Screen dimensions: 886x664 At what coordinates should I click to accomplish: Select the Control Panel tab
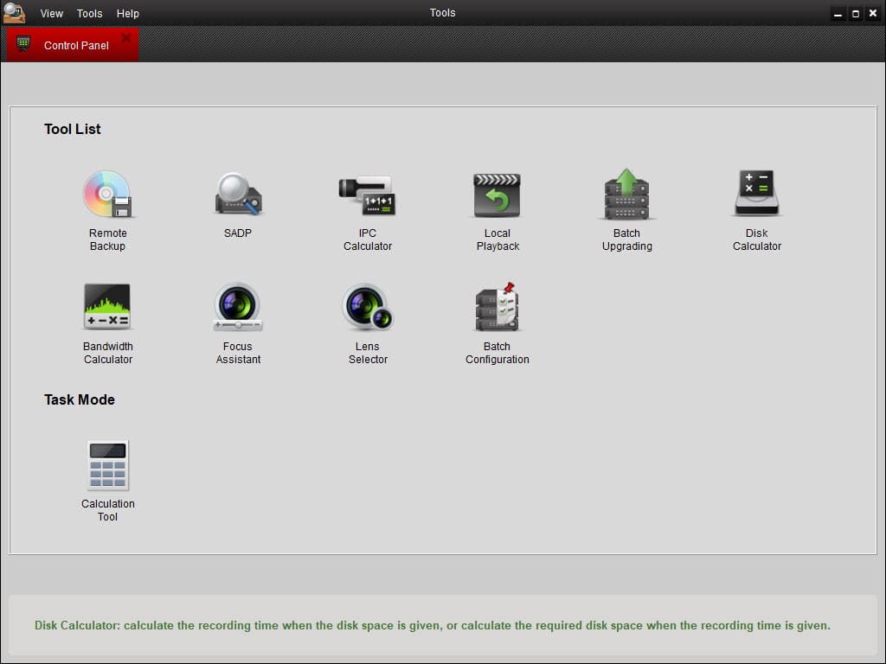click(76, 45)
